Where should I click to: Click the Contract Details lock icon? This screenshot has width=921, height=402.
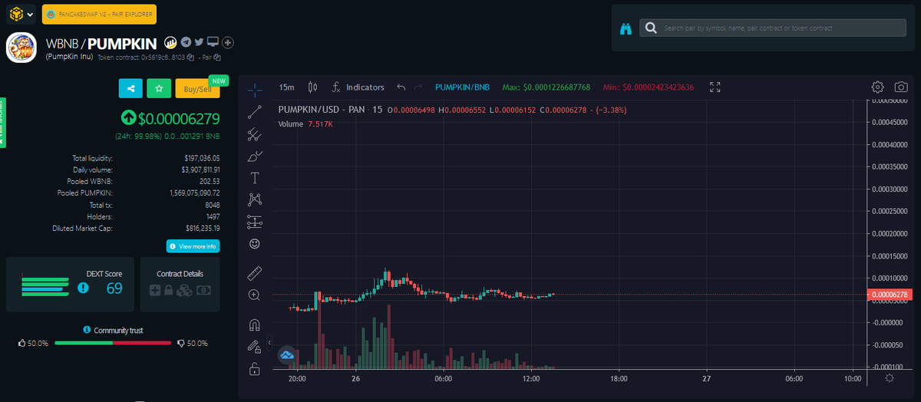tap(168, 291)
